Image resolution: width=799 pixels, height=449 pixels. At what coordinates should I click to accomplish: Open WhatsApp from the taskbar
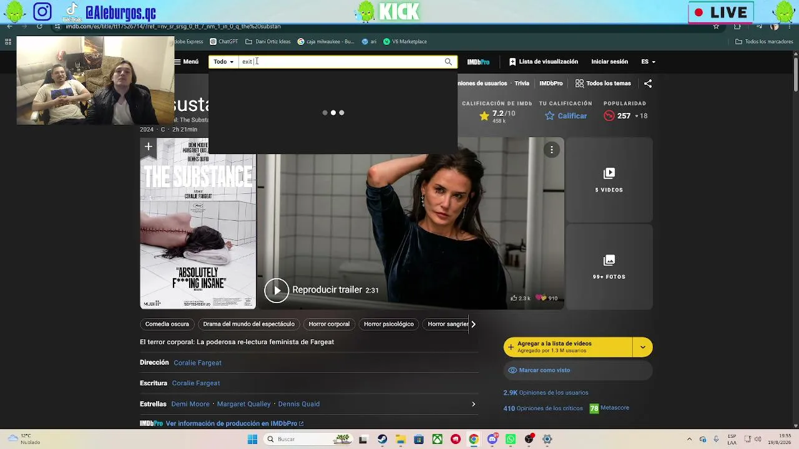point(511,440)
